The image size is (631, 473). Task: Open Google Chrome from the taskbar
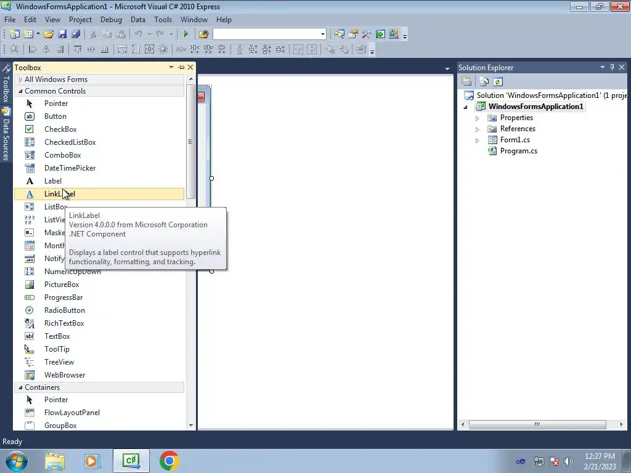(x=169, y=461)
